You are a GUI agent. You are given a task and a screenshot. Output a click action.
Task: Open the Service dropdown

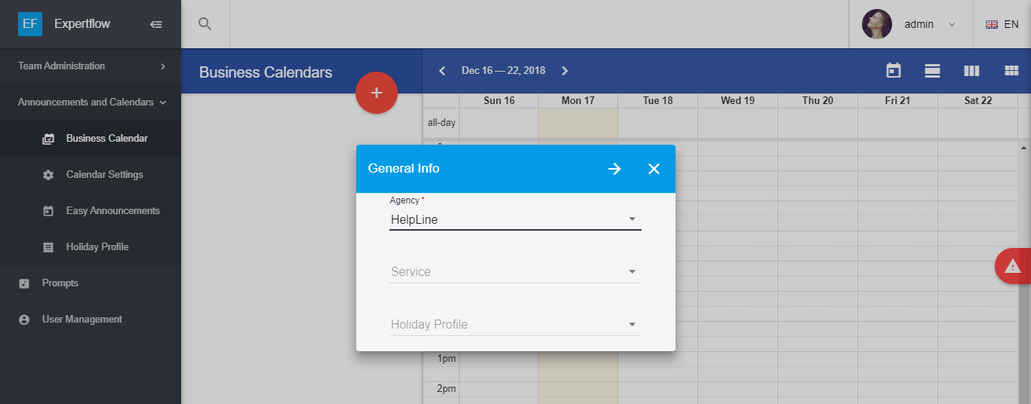coord(515,272)
